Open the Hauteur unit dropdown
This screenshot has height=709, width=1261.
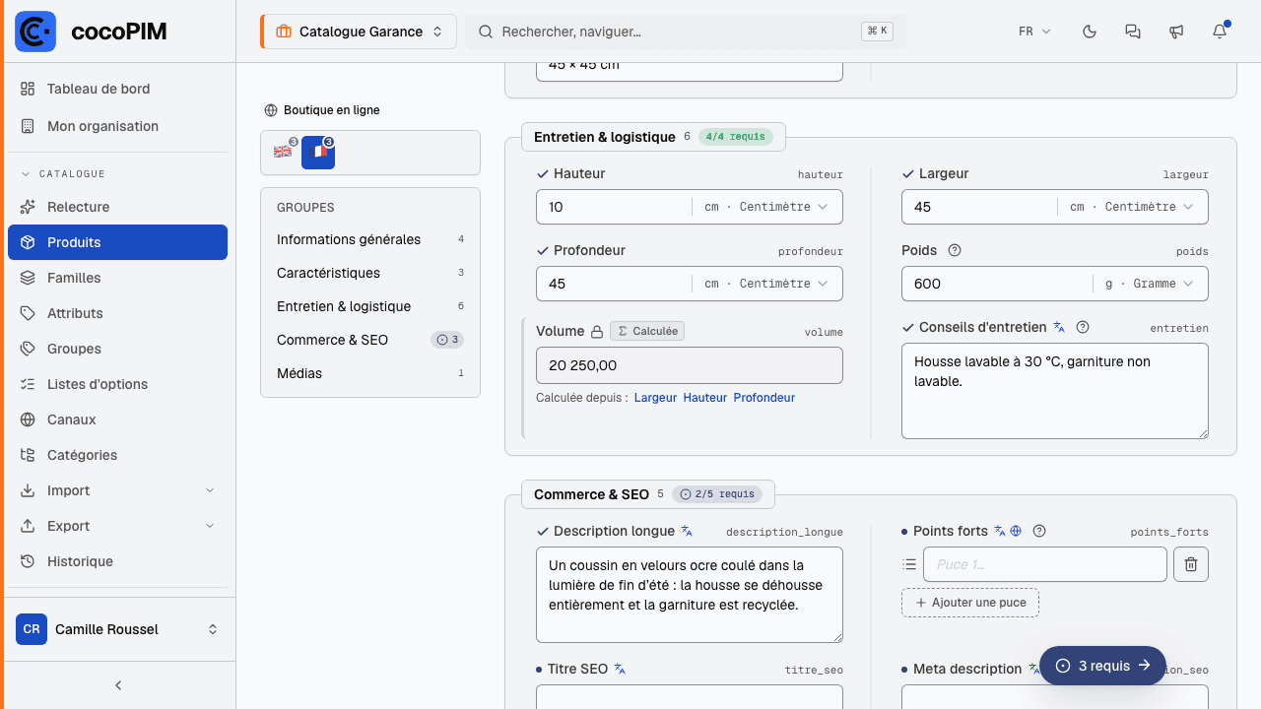point(766,207)
